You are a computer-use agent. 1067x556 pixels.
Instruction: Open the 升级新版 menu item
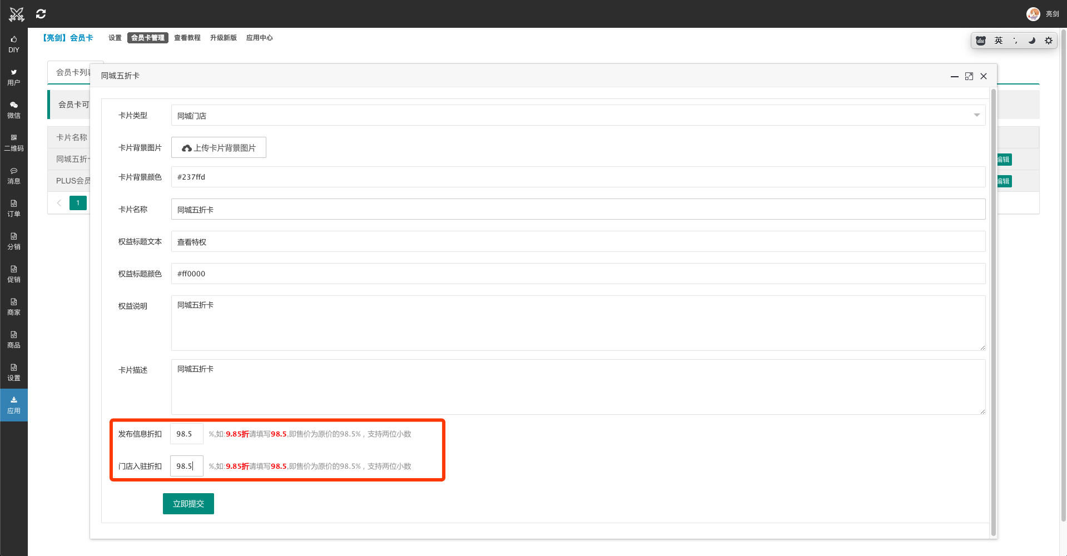coord(224,38)
